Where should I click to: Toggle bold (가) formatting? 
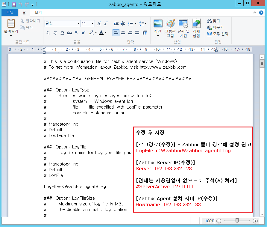[x=48, y=33]
